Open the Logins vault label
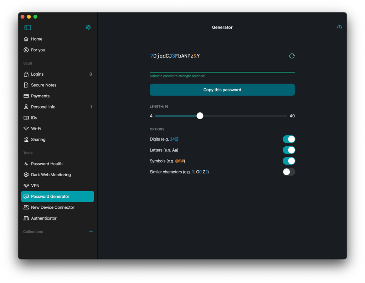The height and width of the screenshot is (283, 365). [37, 74]
